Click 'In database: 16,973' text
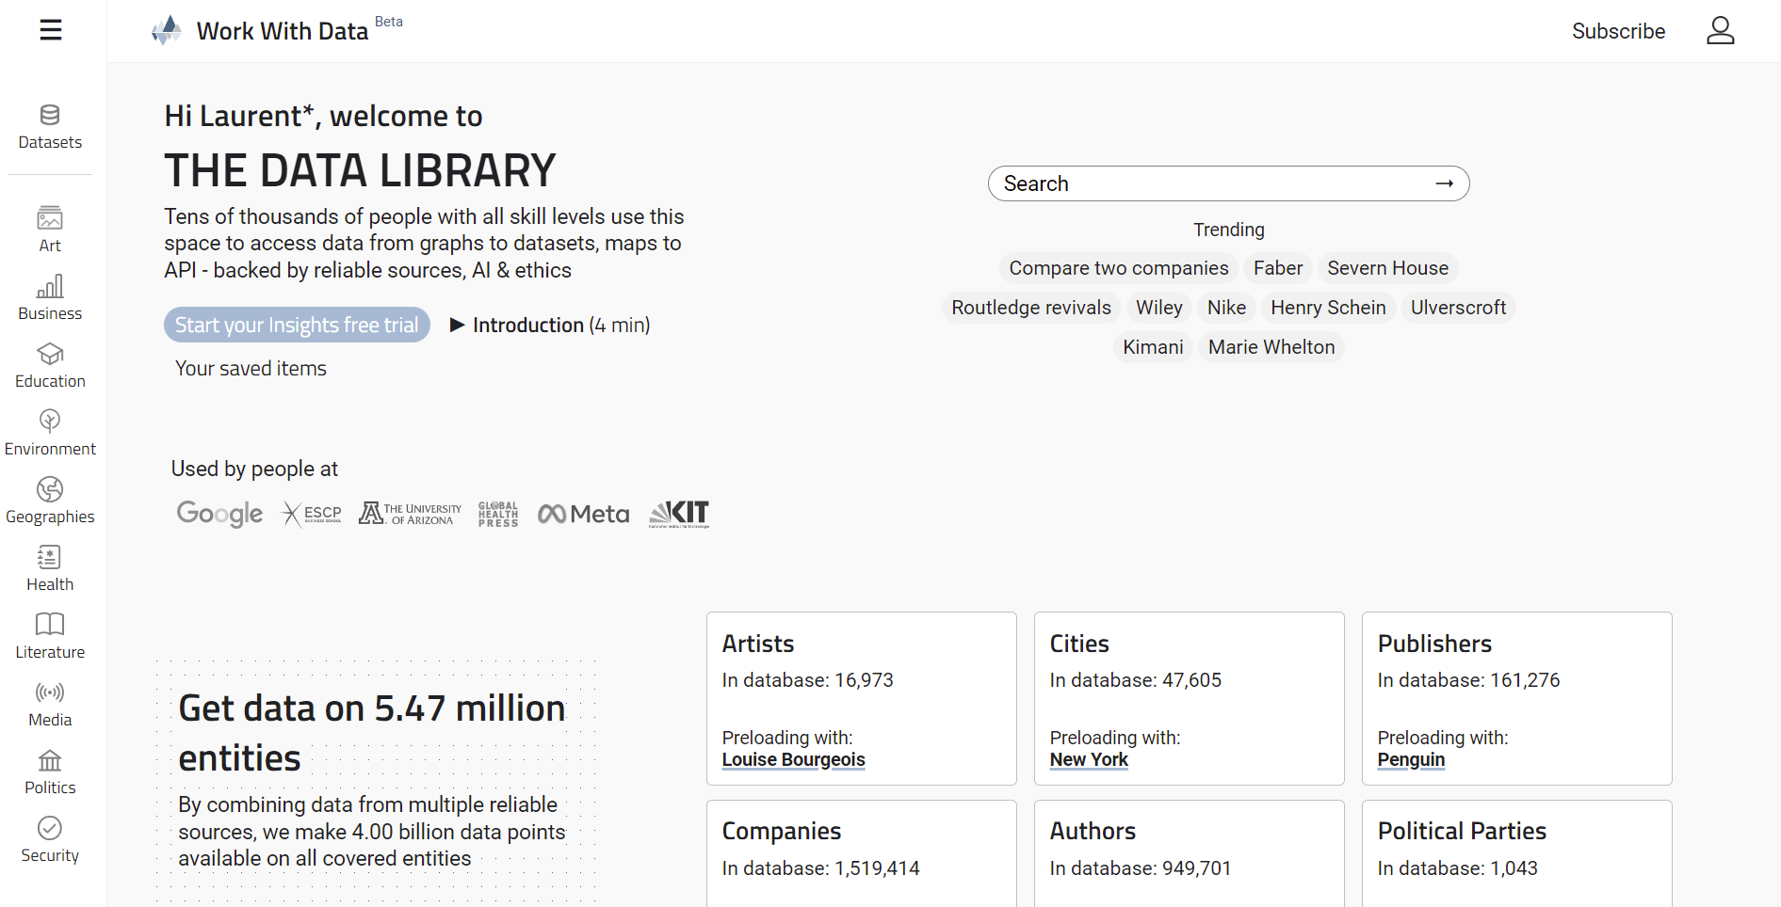This screenshot has height=907, width=1781. pyautogui.click(x=807, y=680)
